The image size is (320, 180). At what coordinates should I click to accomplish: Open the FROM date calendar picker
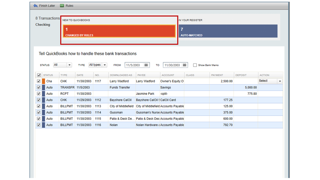(x=146, y=65)
